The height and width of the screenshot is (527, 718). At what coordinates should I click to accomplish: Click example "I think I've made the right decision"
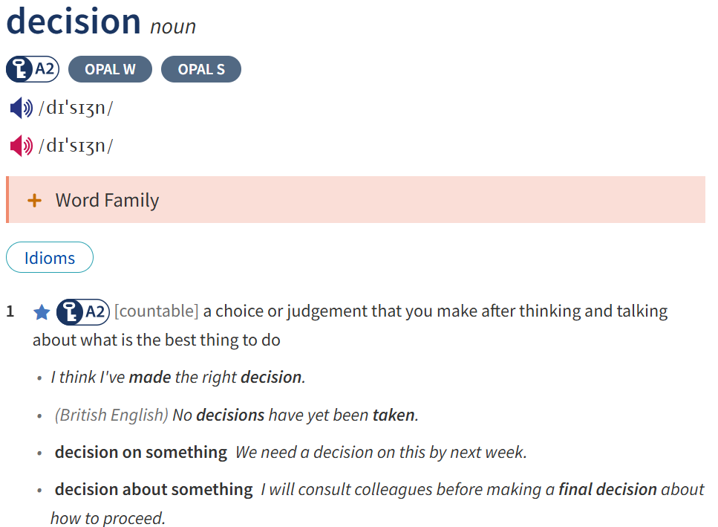click(x=178, y=377)
